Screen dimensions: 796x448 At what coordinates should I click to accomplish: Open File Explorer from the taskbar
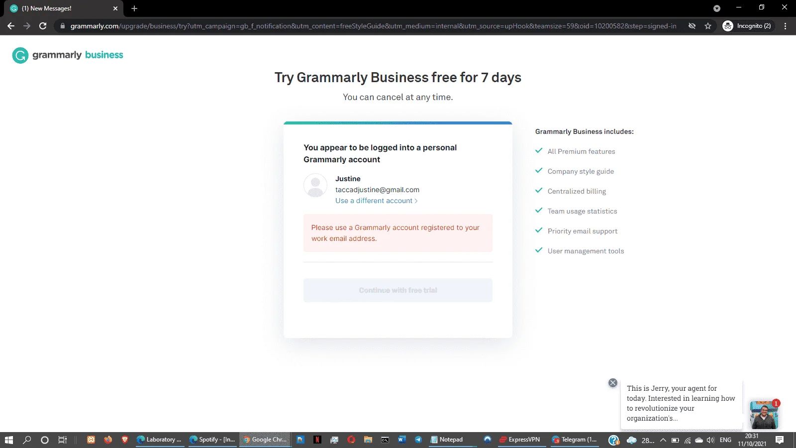tap(368, 440)
